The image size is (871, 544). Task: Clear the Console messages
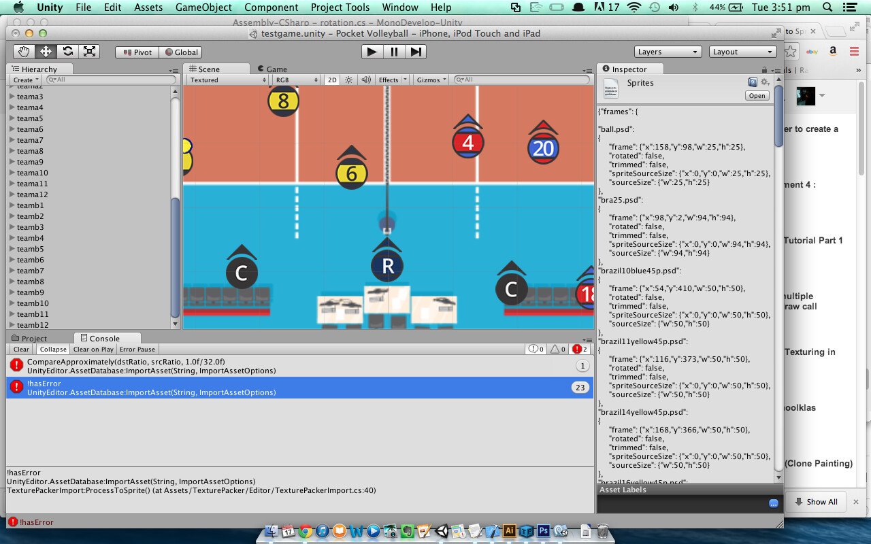(20, 349)
